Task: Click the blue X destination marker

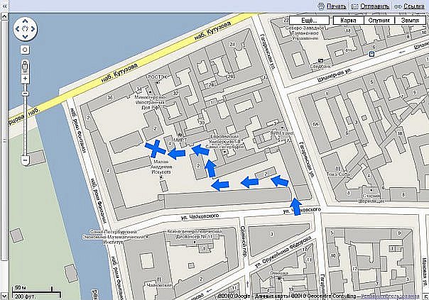Action: [155, 148]
